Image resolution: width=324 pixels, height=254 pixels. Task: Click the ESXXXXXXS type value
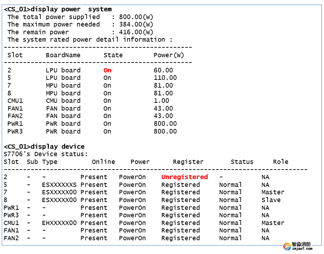(59, 185)
